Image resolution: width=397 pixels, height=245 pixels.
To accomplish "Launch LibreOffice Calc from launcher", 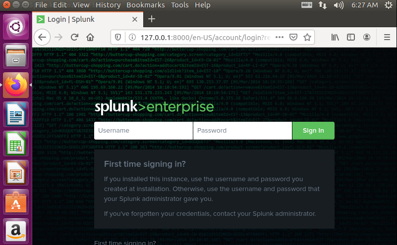I will click(x=16, y=144).
